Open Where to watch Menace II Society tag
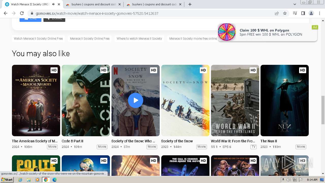Screen dimensions: 325x183 click(139, 39)
